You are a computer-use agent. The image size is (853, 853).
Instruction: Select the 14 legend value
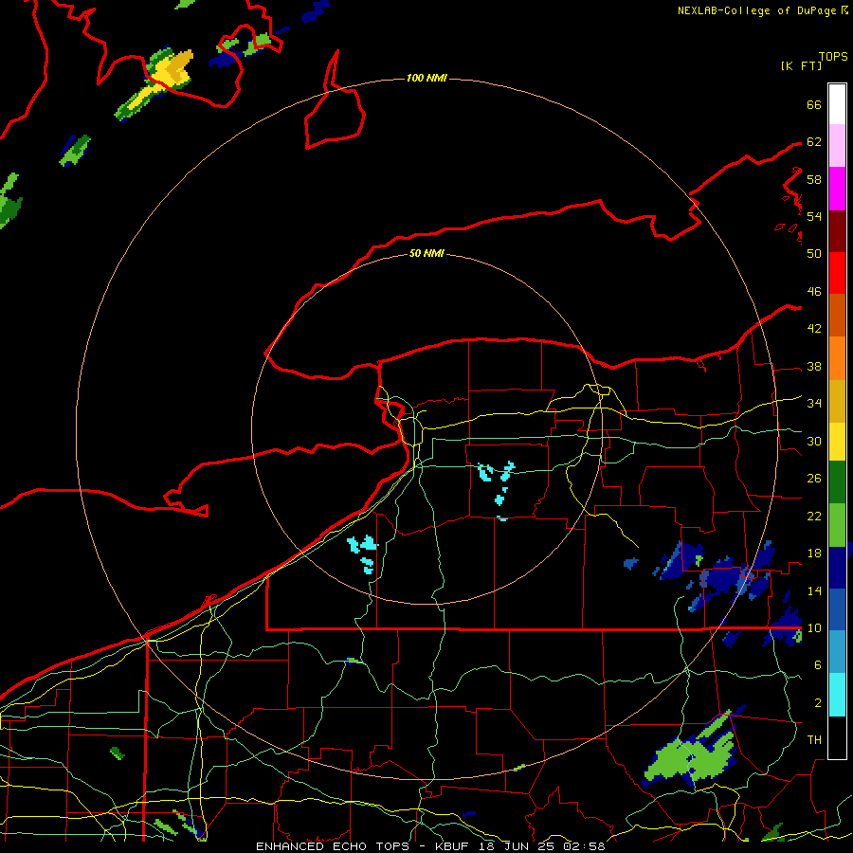point(814,590)
